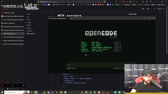This screenshot has width=168, height=94.
Task: Click the pen extension icon in browser toolbar
Action: (120, 2)
